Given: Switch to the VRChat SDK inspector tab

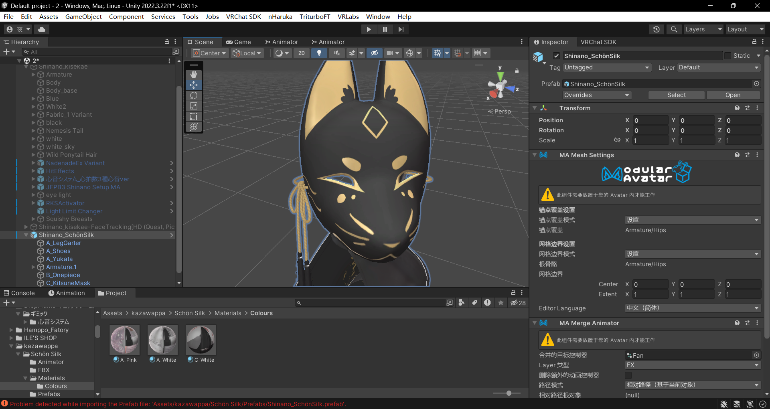Looking at the screenshot, I should coord(598,42).
